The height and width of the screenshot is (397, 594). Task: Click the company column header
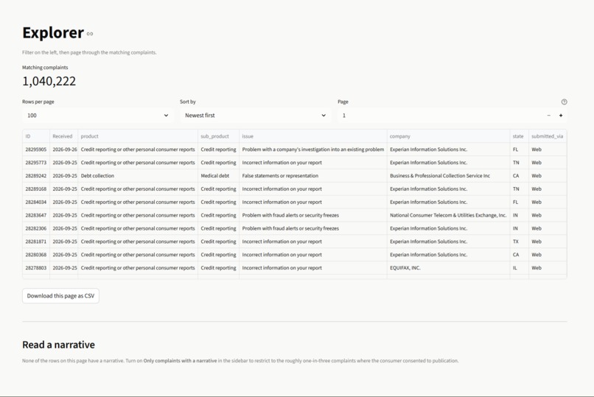tap(449, 136)
